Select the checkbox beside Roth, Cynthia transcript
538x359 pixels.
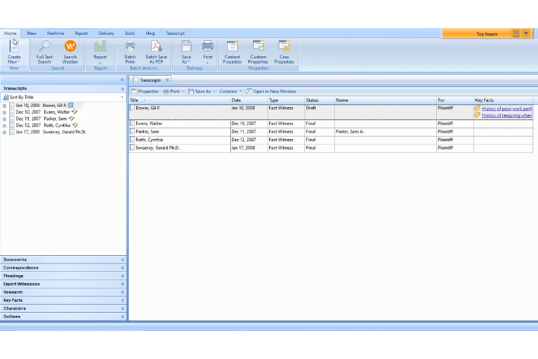[x=133, y=140]
